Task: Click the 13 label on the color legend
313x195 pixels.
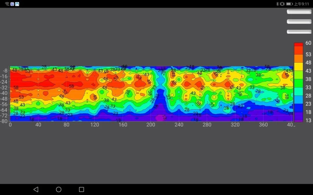Action: (x=308, y=120)
